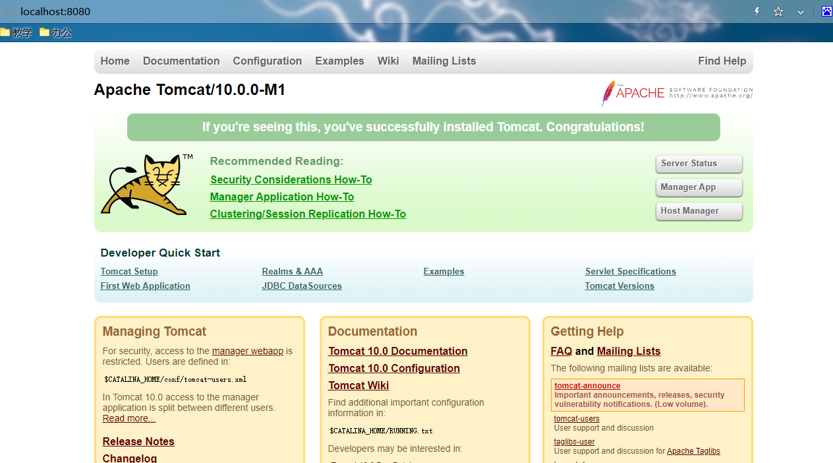Click the localhost:8080 address field
The height and width of the screenshot is (463, 833).
point(55,11)
